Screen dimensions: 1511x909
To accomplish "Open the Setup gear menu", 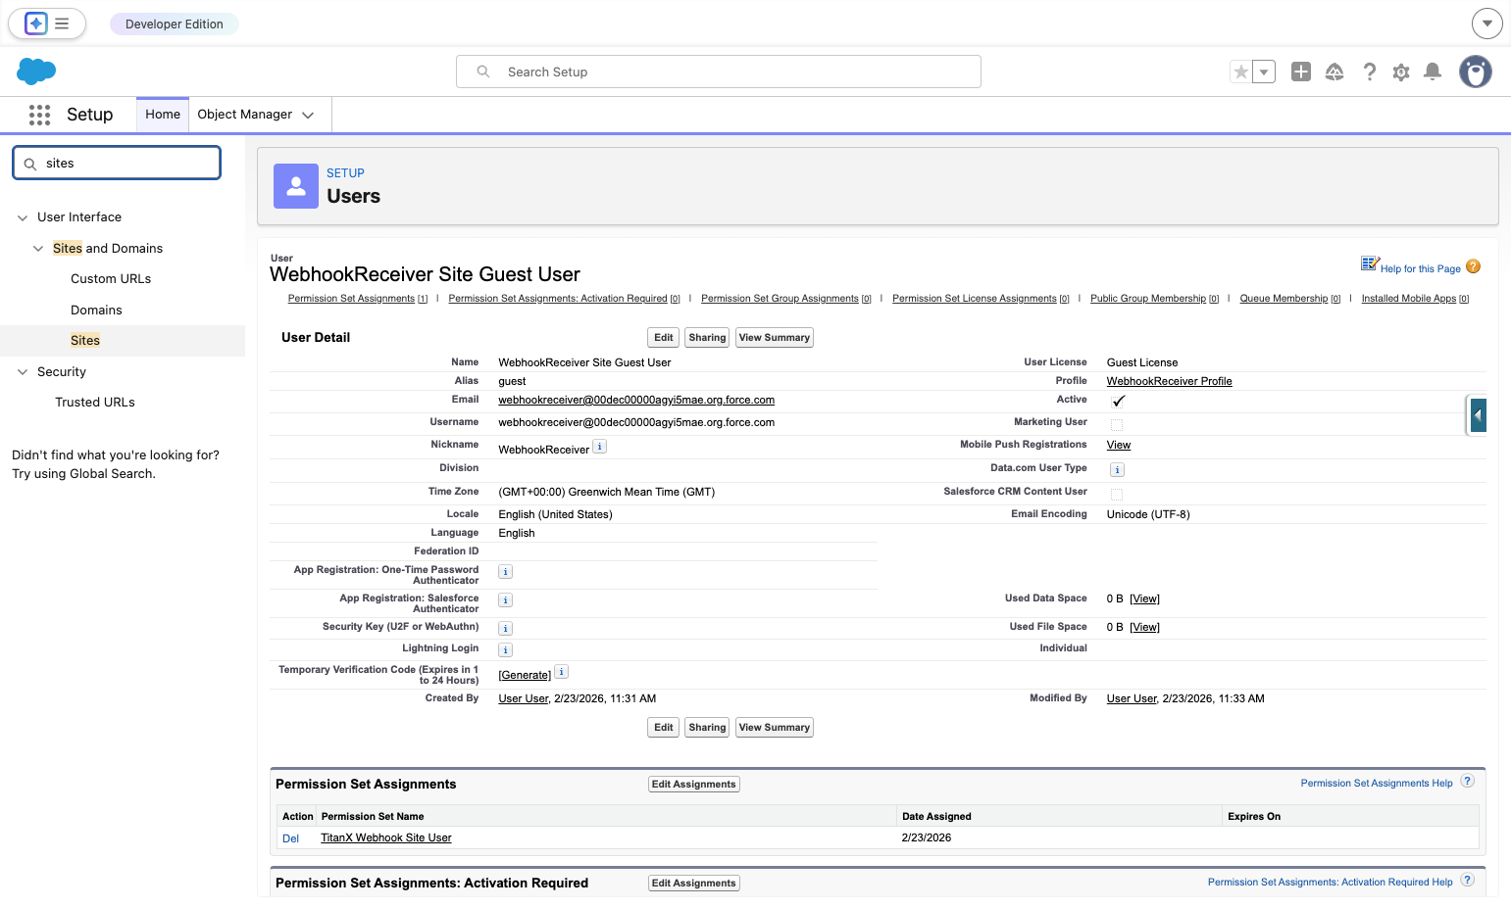I will click(1401, 72).
